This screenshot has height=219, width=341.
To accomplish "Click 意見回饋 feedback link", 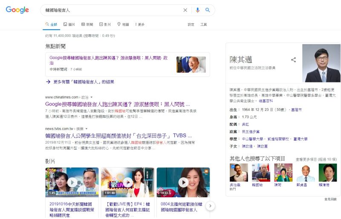I will [x=331, y=199].
